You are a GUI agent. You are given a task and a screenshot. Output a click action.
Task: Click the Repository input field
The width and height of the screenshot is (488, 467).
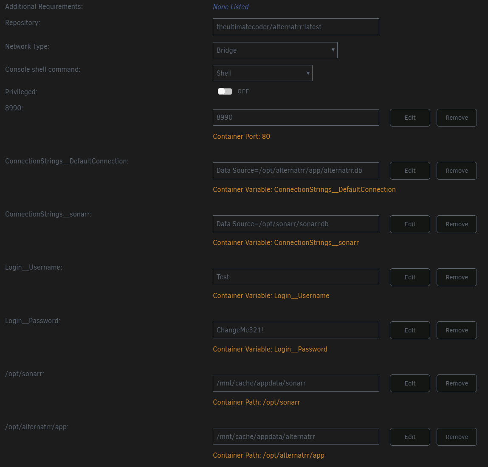296,27
